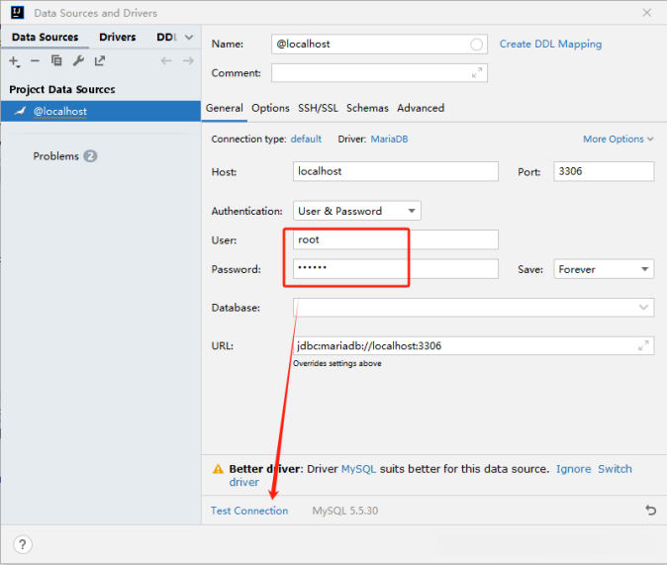Viewport: 667px width, 565px height.
Task: Click into the Host input field
Action: pyautogui.click(x=396, y=171)
